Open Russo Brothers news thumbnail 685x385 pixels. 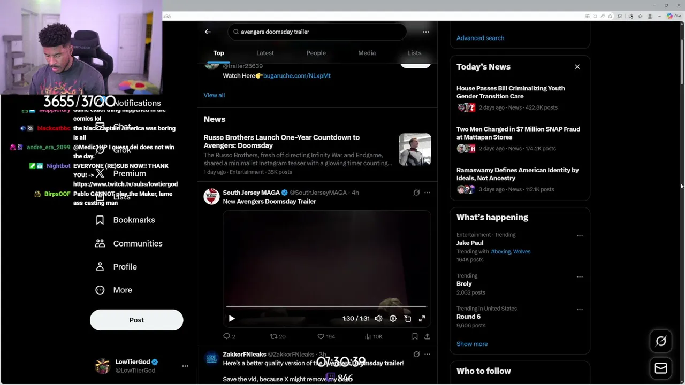(415, 149)
